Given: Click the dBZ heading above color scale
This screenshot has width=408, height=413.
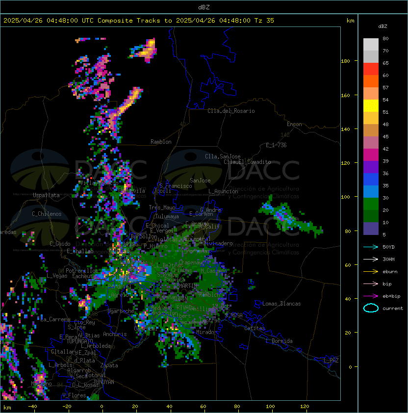Looking at the screenshot, I should (382, 26).
